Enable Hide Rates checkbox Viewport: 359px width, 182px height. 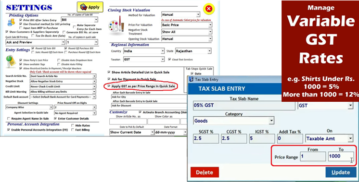73,125
